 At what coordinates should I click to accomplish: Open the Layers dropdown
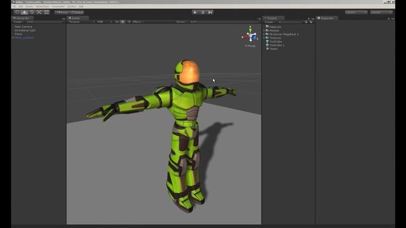click(356, 12)
